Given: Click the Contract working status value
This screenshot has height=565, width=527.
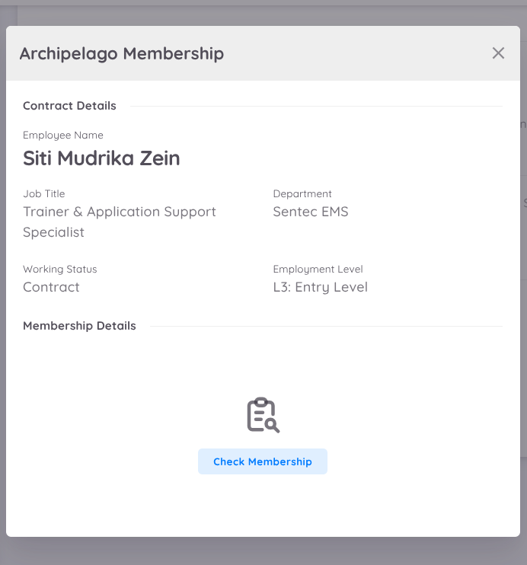Looking at the screenshot, I should tap(51, 287).
